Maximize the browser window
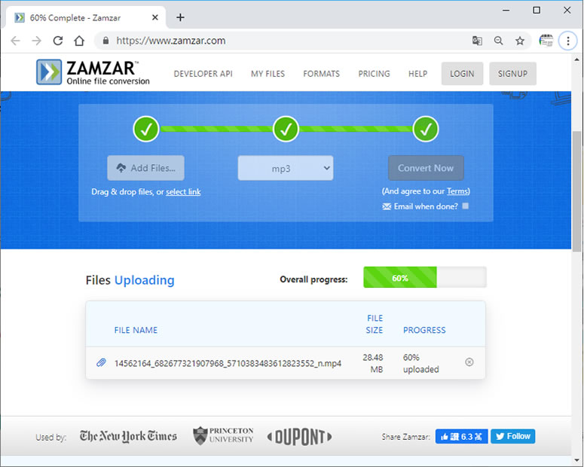The width and height of the screenshot is (584, 467). click(x=537, y=10)
